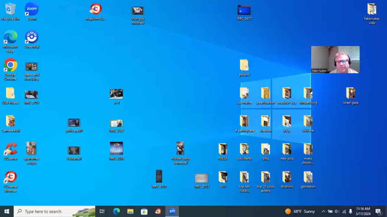Select the 911 folder
This screenshot has height=217, width=387.
click(x=223, y=180)
